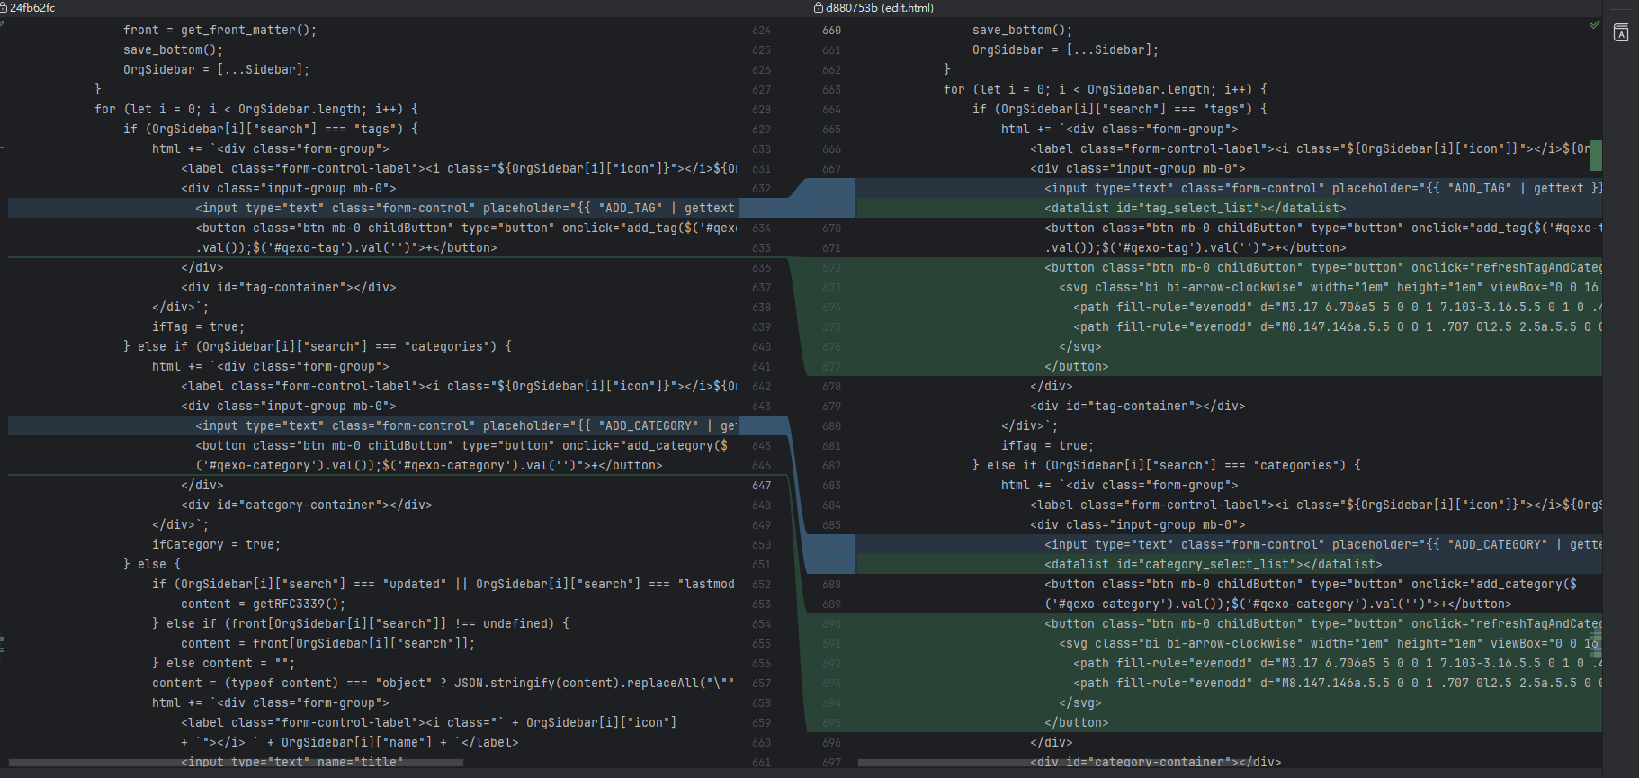The height and width of the screenshot is (778, 1639).
Task: Click the left ADD_CATEGORY input line
Action: (465, 426)
